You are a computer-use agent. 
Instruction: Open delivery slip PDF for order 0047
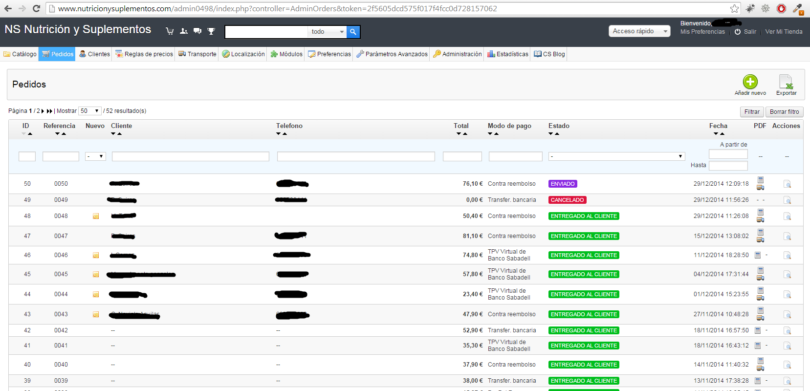761,239
